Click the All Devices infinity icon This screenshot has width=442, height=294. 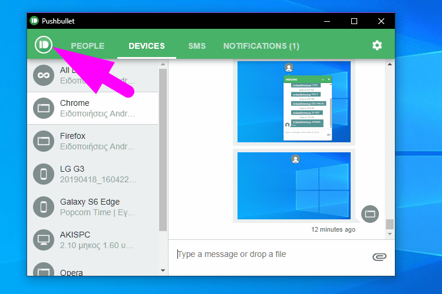tap(44, 75)
